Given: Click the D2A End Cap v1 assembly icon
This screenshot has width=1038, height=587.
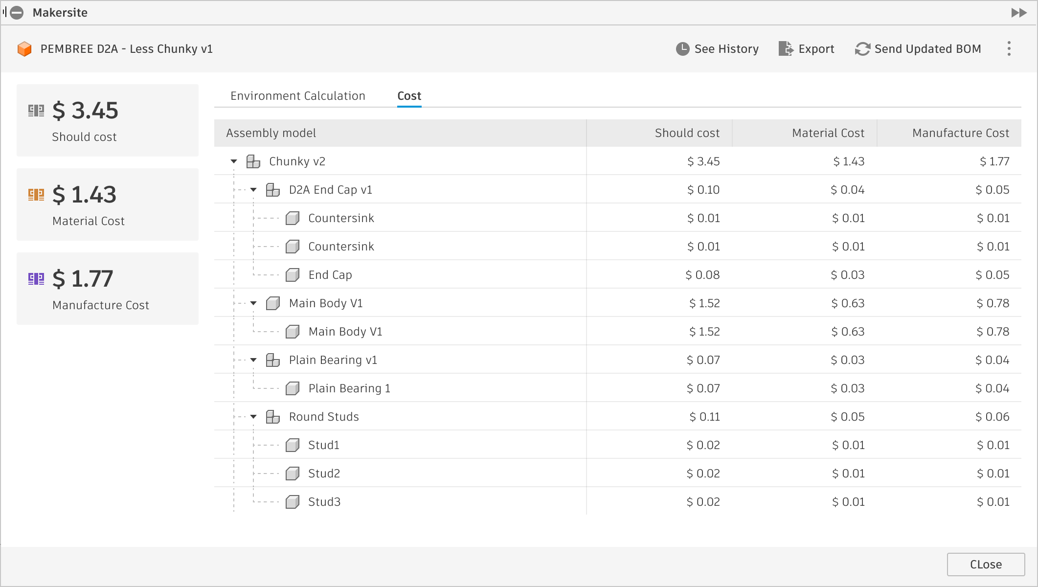Looking at the screenshot, I should click(x=272, y=190).
